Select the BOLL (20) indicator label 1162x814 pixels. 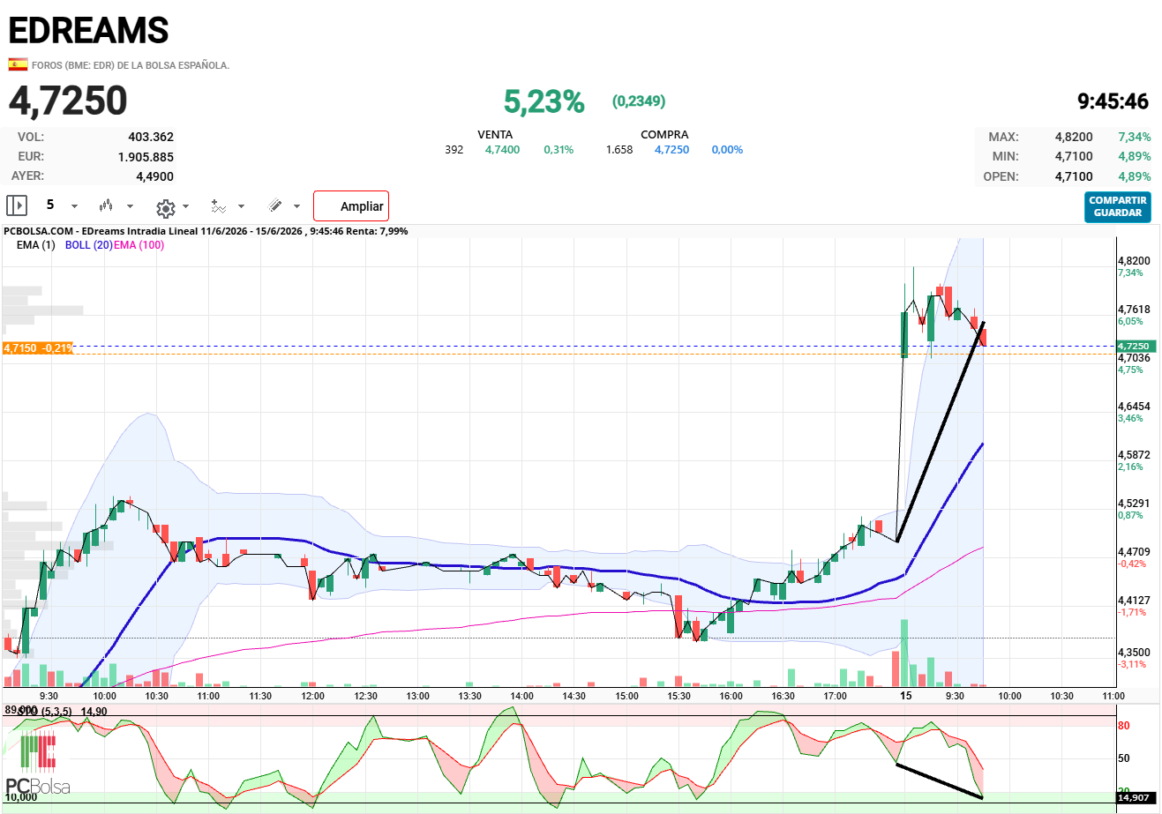click(x=88, y=245)
